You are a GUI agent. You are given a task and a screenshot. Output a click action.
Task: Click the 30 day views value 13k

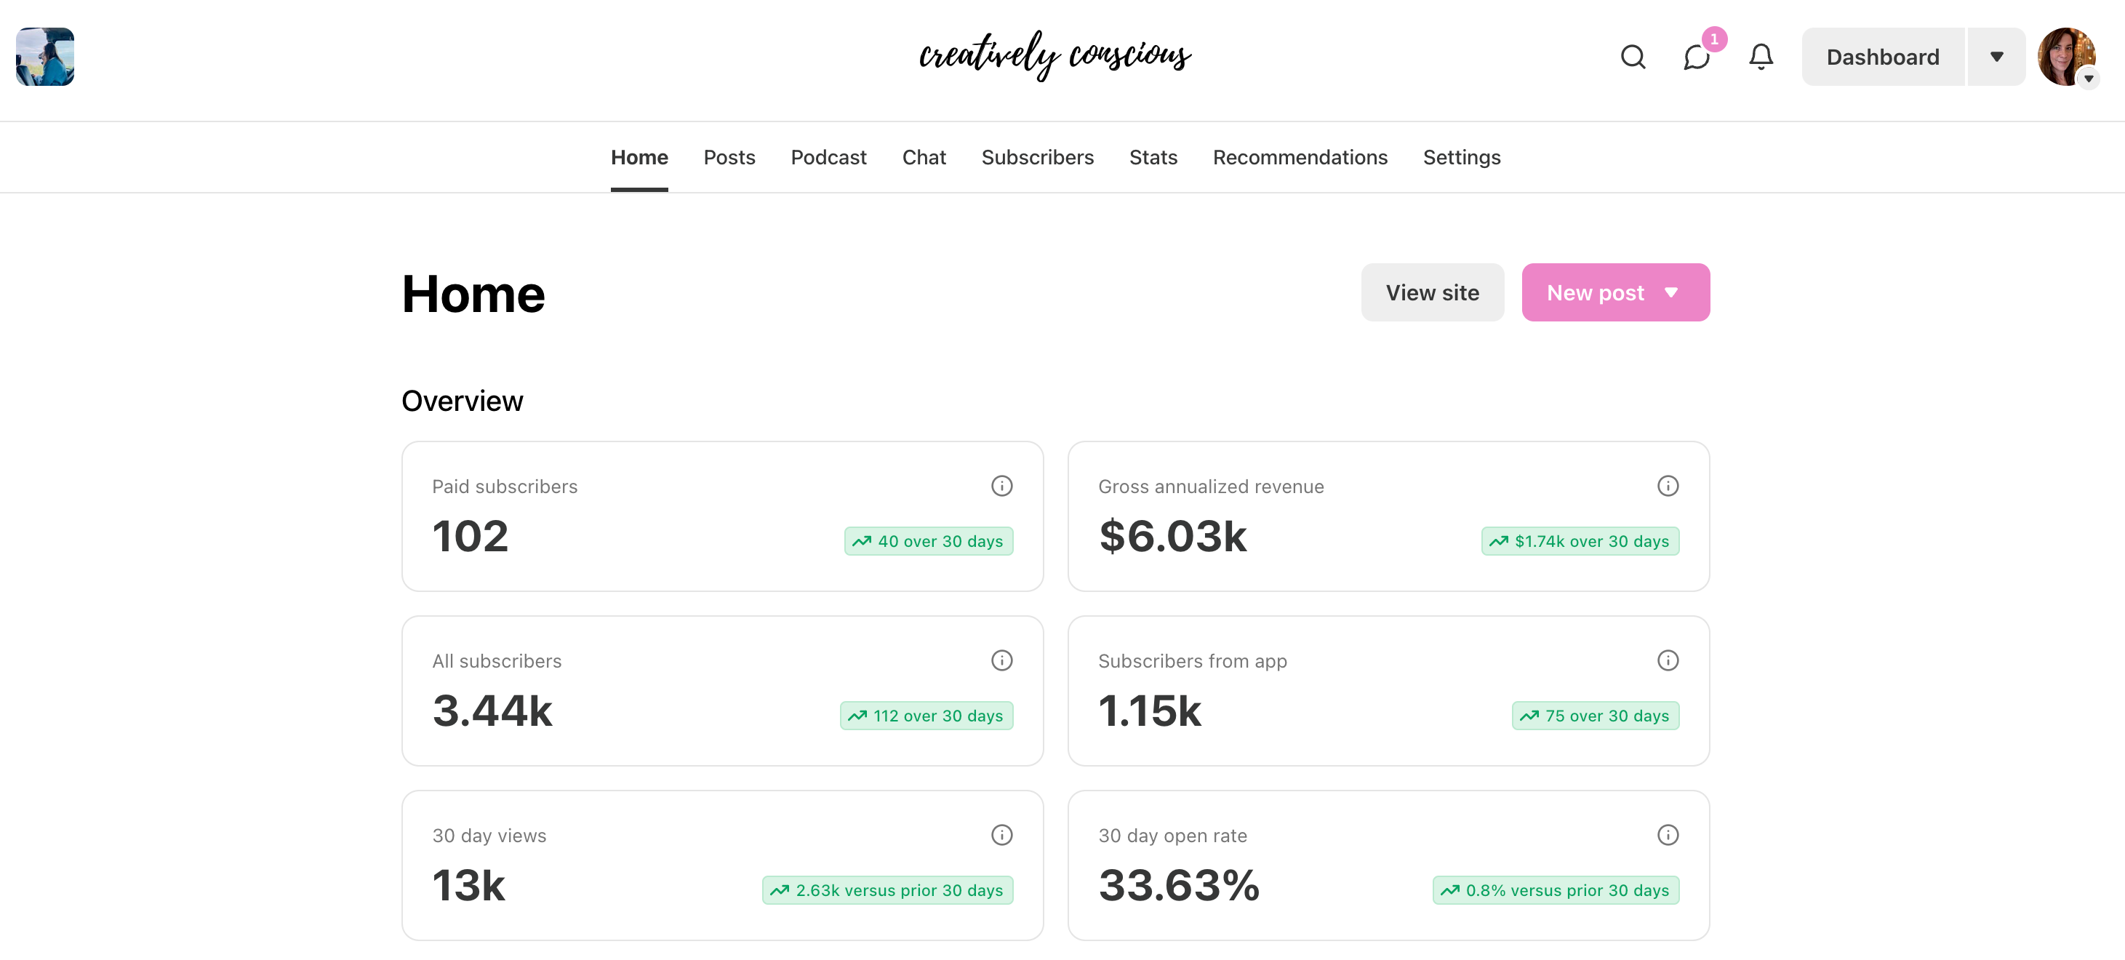click(x=468, y=886)
